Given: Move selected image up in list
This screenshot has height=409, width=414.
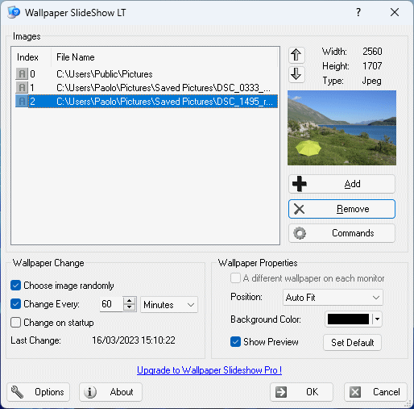Looking at the screenshot, I should [296, 55].
